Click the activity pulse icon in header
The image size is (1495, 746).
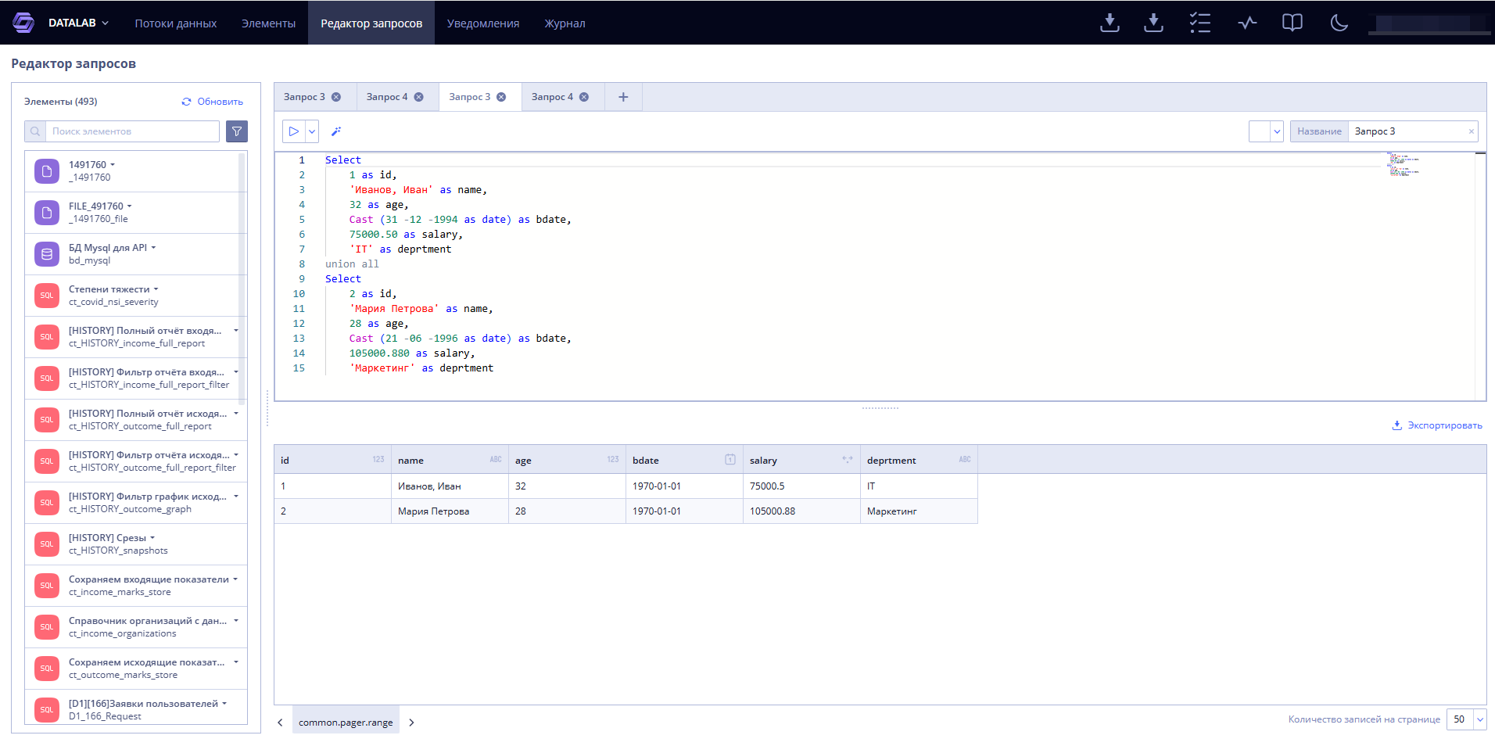1247,23
